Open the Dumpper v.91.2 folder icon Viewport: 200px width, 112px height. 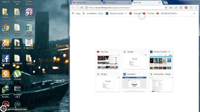coord(17,30)
